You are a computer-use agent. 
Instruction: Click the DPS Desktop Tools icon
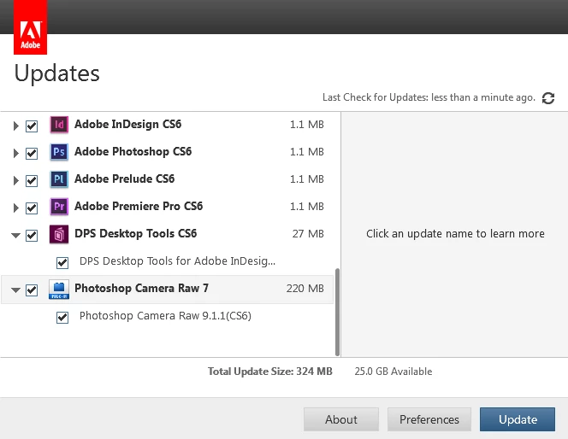(x=59, y=234)
